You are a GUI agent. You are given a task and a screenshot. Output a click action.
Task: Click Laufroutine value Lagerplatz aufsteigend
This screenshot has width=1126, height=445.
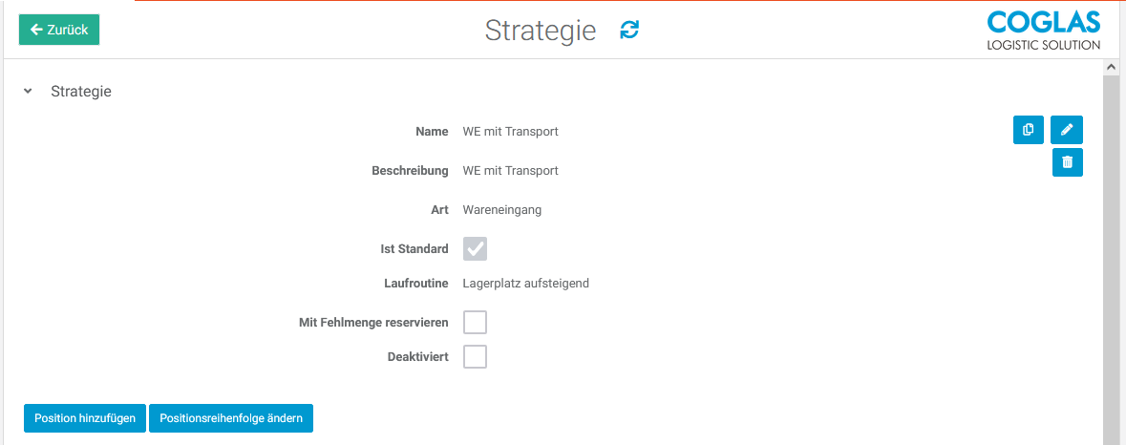click(525, 284)
